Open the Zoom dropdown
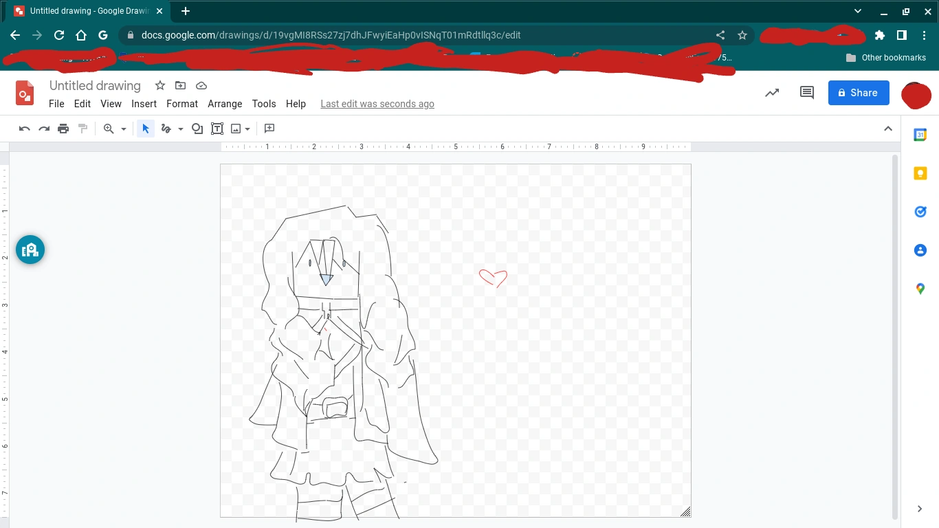Image resolution: width=939 pixels, height=528 pixels. [x=124, y=129]
